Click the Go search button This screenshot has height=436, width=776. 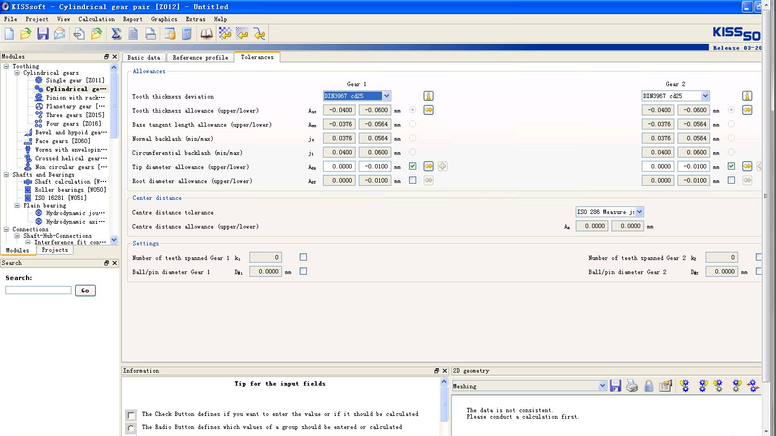click(85, 290)
